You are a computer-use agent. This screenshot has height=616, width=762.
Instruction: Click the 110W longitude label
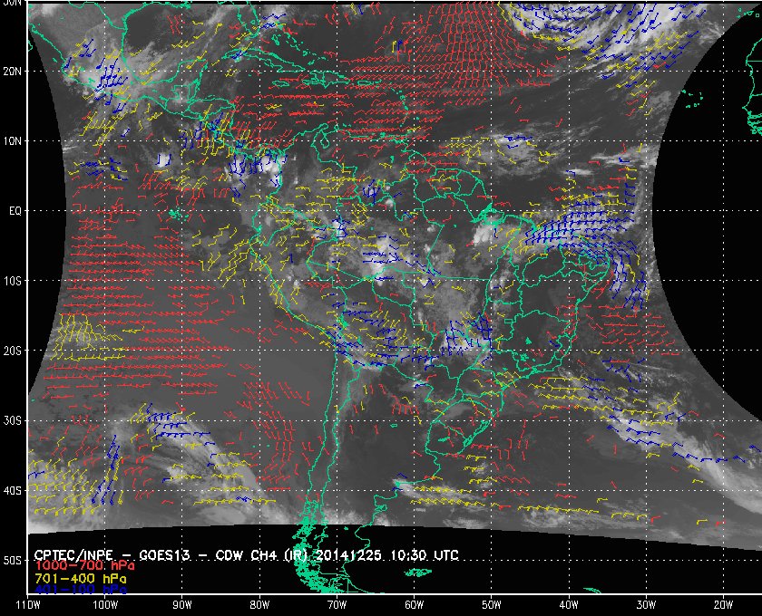(x=28, y=605)
